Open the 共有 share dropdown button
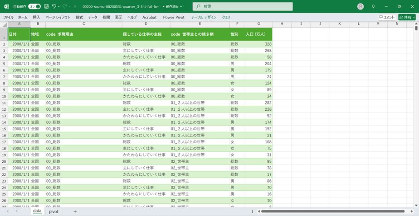Image resolution: width=419 pixels, height=216 pixels. (407, 17)
